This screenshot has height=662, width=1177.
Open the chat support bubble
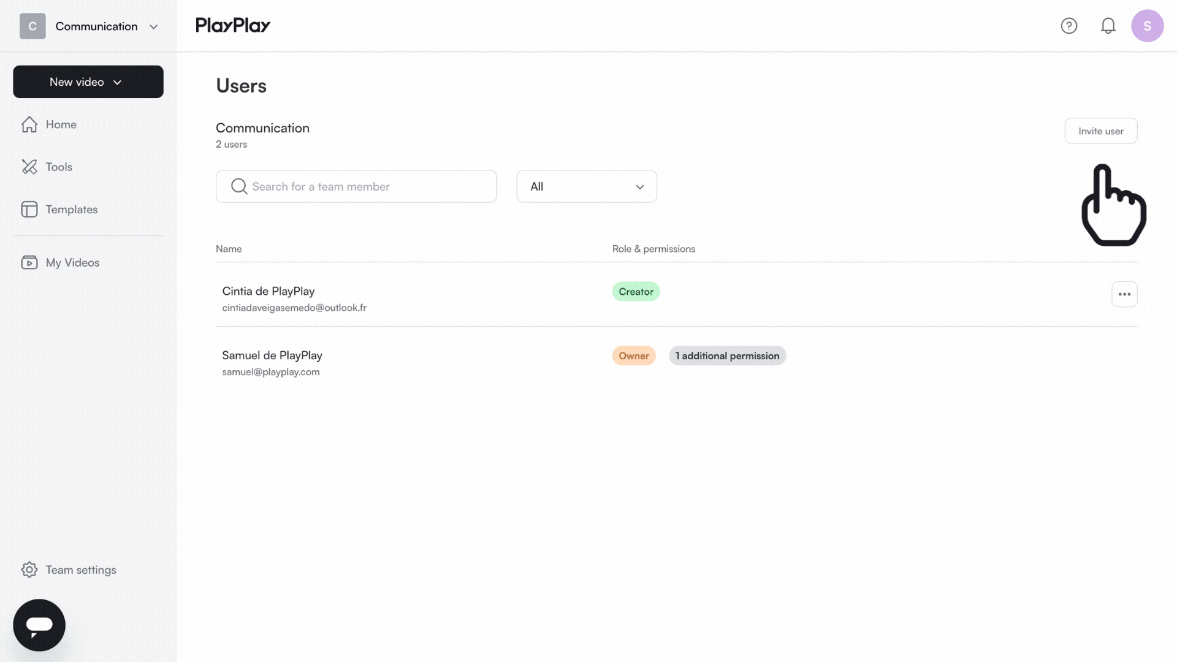[x=39, y=625]
